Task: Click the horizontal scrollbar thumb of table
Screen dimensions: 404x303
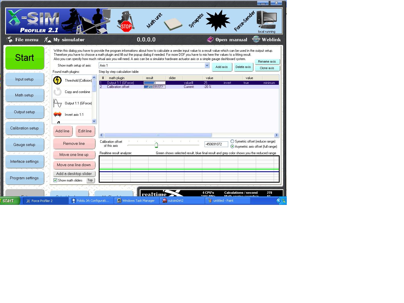Action: click(x=158, y=135)
